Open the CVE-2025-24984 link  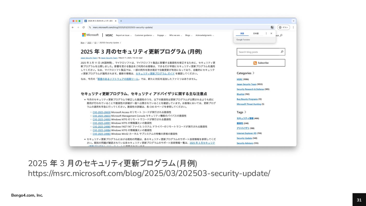tap(102, 130)
